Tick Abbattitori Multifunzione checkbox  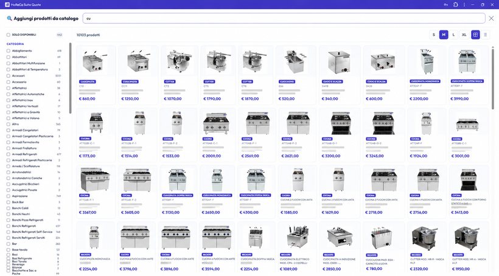[9, 63]
